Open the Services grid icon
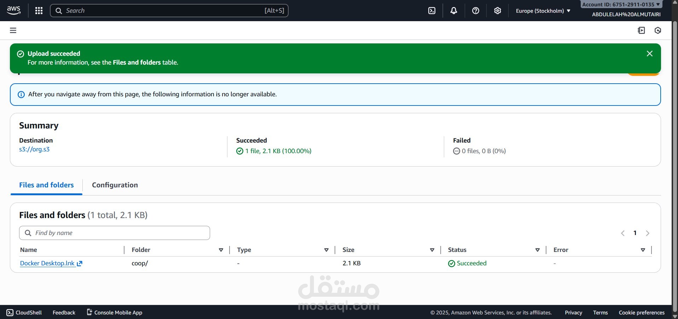The height and width of the screenshot is (319, 678). tap(38, 11)
